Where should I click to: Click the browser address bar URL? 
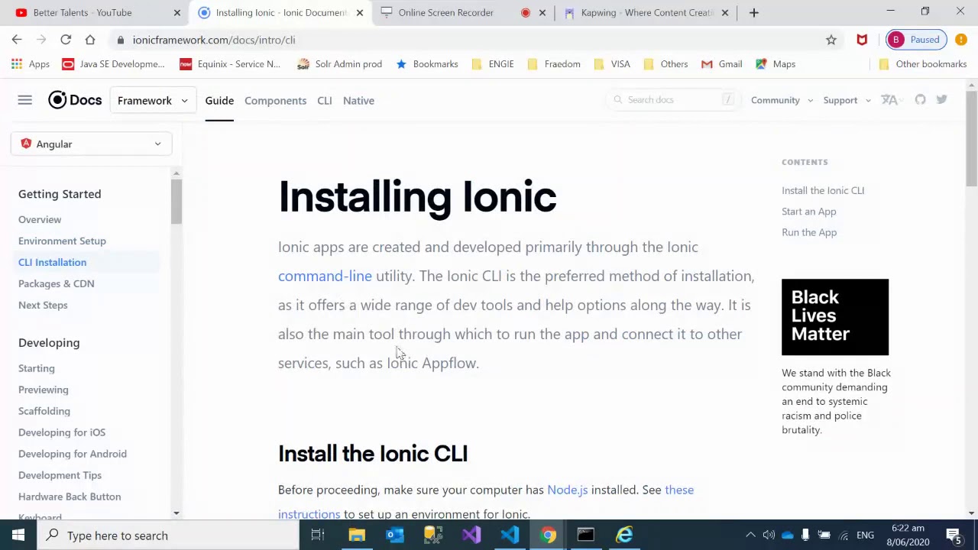coord(214,40)
